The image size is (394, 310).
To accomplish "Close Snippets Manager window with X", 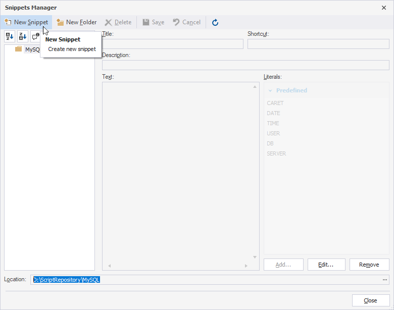I will click(x=384, y=8).
